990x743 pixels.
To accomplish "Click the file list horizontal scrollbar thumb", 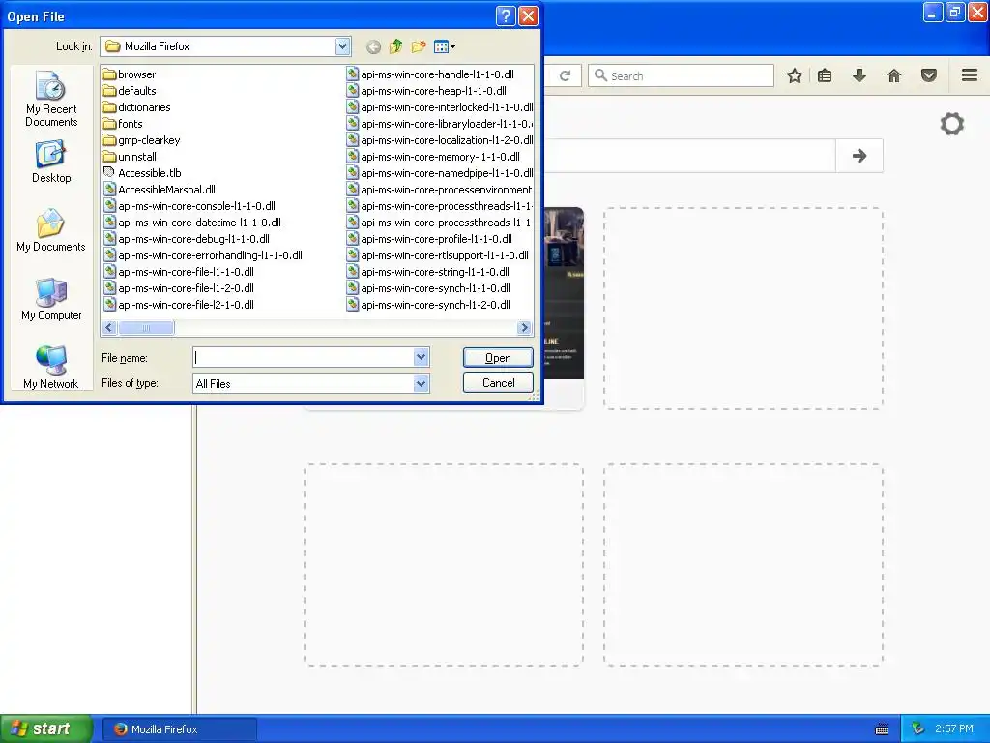I will [147, 327].
